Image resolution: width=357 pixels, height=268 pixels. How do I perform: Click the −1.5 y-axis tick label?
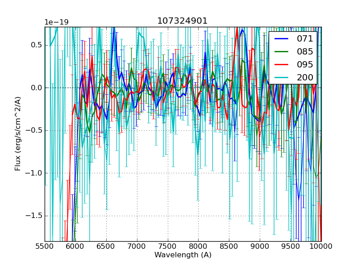point(34,216)
